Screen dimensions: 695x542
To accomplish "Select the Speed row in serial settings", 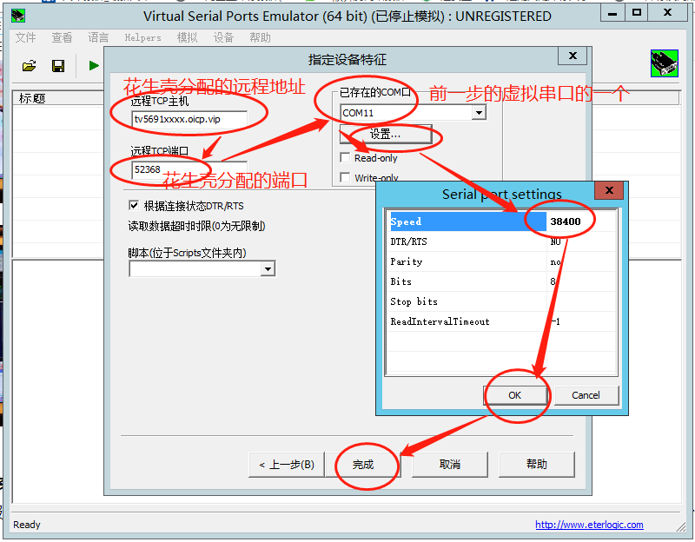I will click(501, 221).
